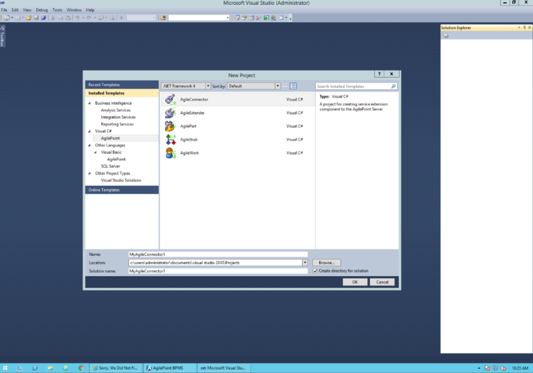Expand the Location path dropdown

(305, 263)
